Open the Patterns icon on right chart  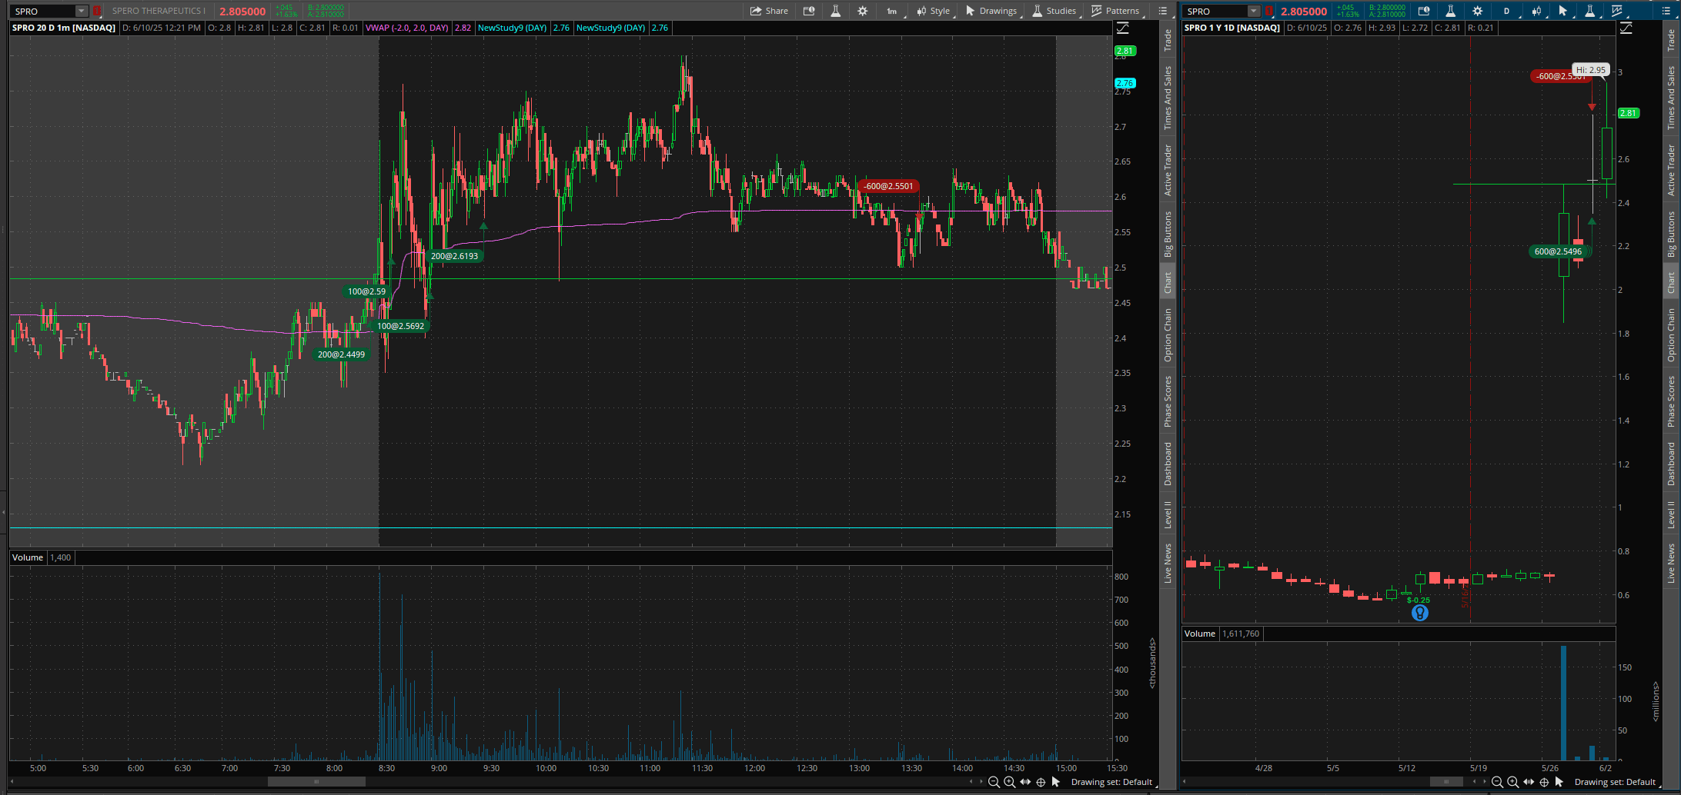(1617, 11)
